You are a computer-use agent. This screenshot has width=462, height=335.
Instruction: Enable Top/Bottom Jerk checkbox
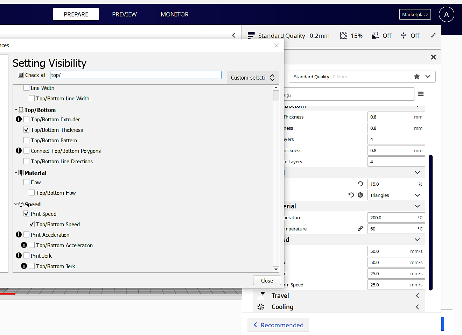32,266
